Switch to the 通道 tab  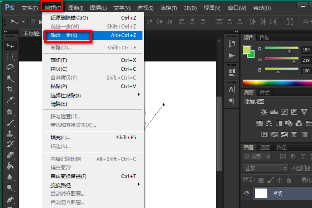pos(265,147)
